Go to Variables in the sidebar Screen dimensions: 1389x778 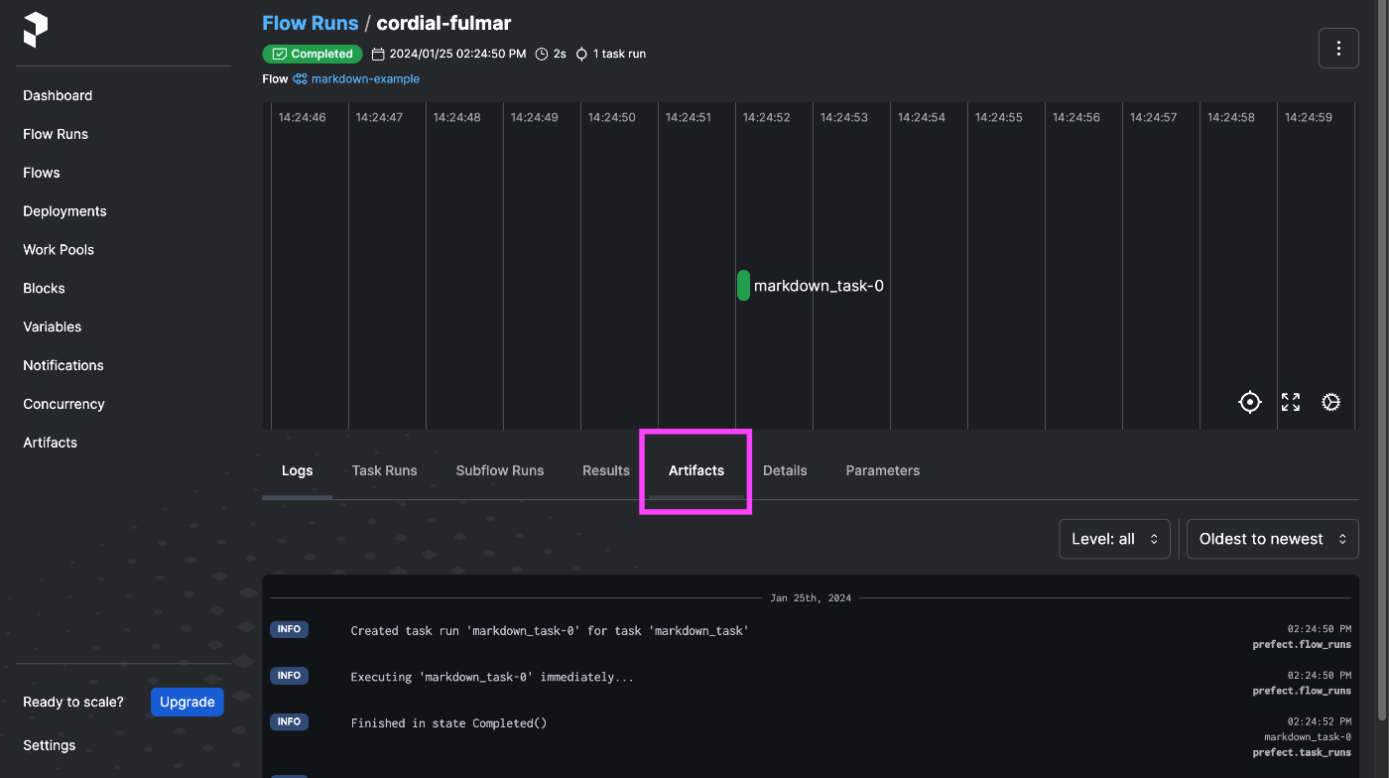tap(53, 327)
